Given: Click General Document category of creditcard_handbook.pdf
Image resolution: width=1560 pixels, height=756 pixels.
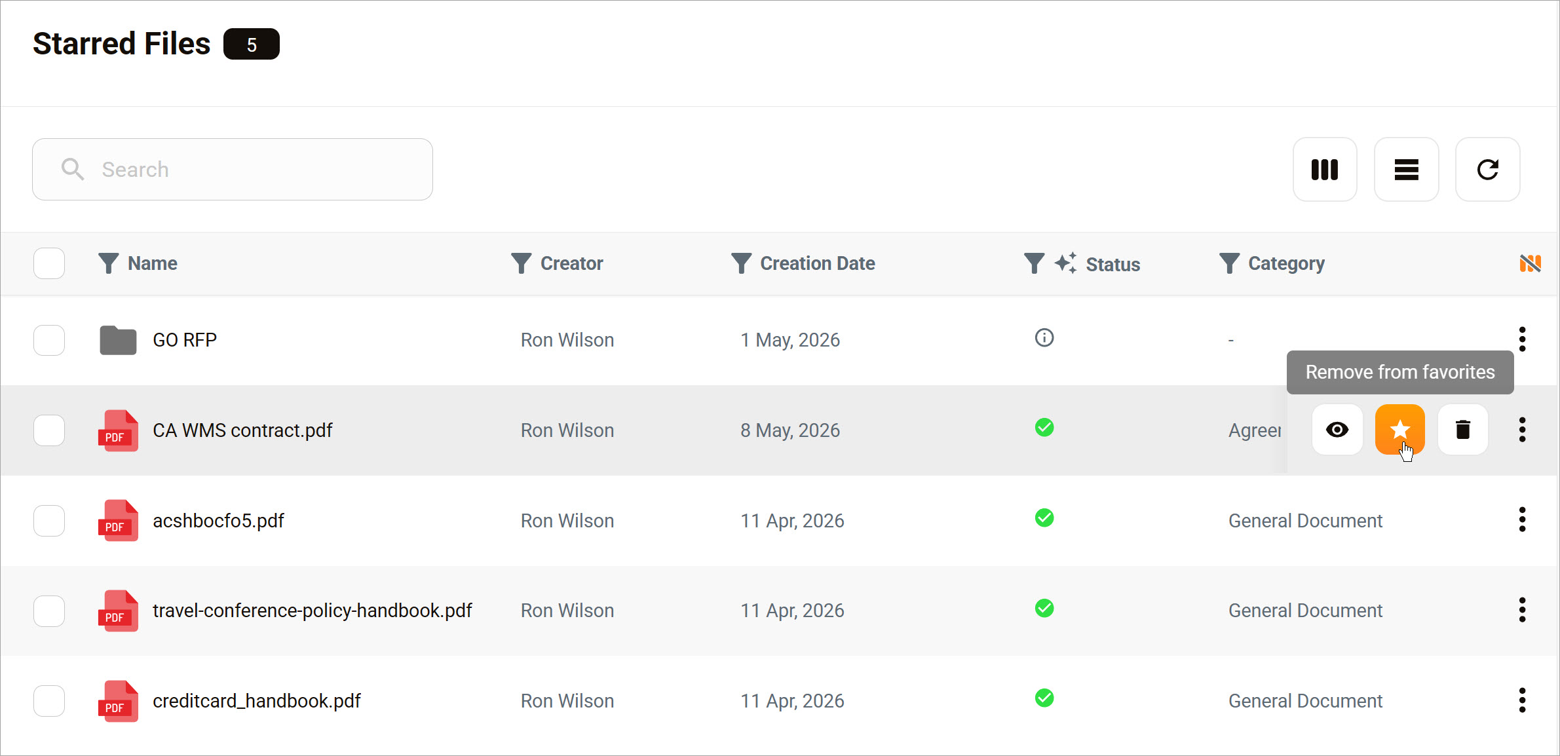Looking at the screenshot, I should 1305,701.
